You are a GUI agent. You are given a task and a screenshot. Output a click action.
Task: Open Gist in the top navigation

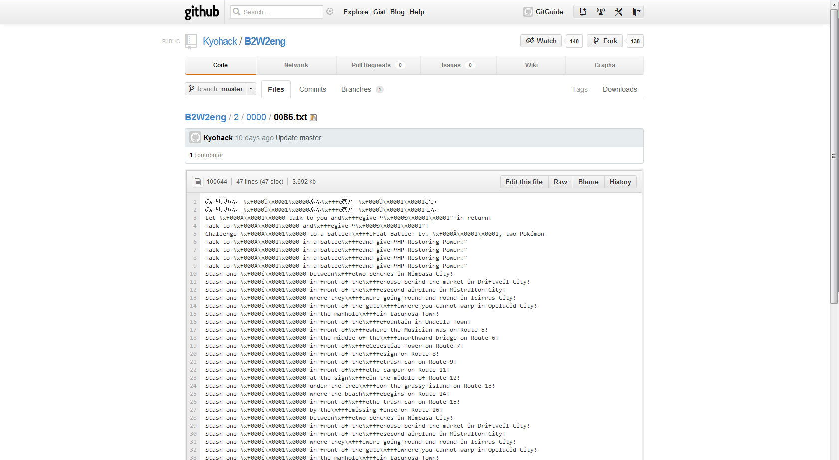[x=379, y=12]
